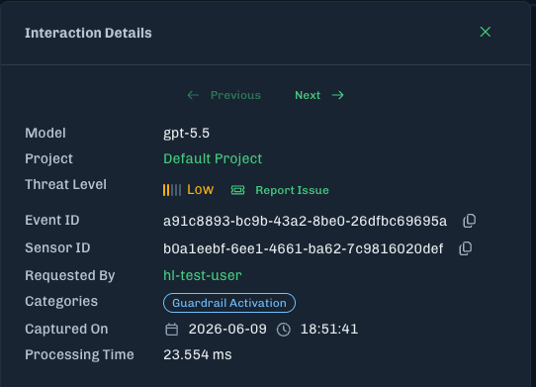The image size is (536, 387).
Task: Close the Interaction Details panel
Action: click(485, 32)
